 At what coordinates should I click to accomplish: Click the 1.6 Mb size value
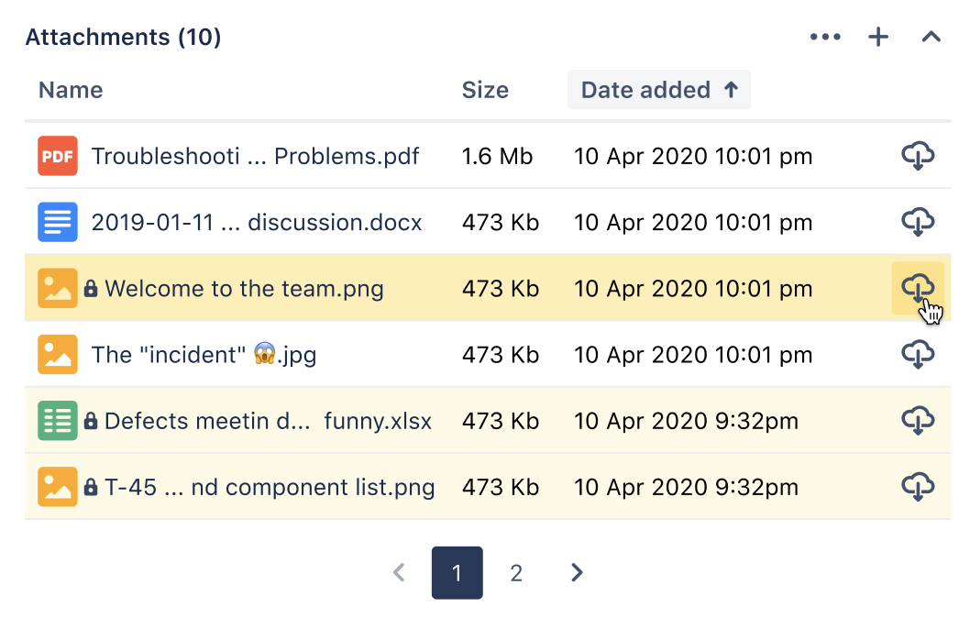[x=497, y=157]
